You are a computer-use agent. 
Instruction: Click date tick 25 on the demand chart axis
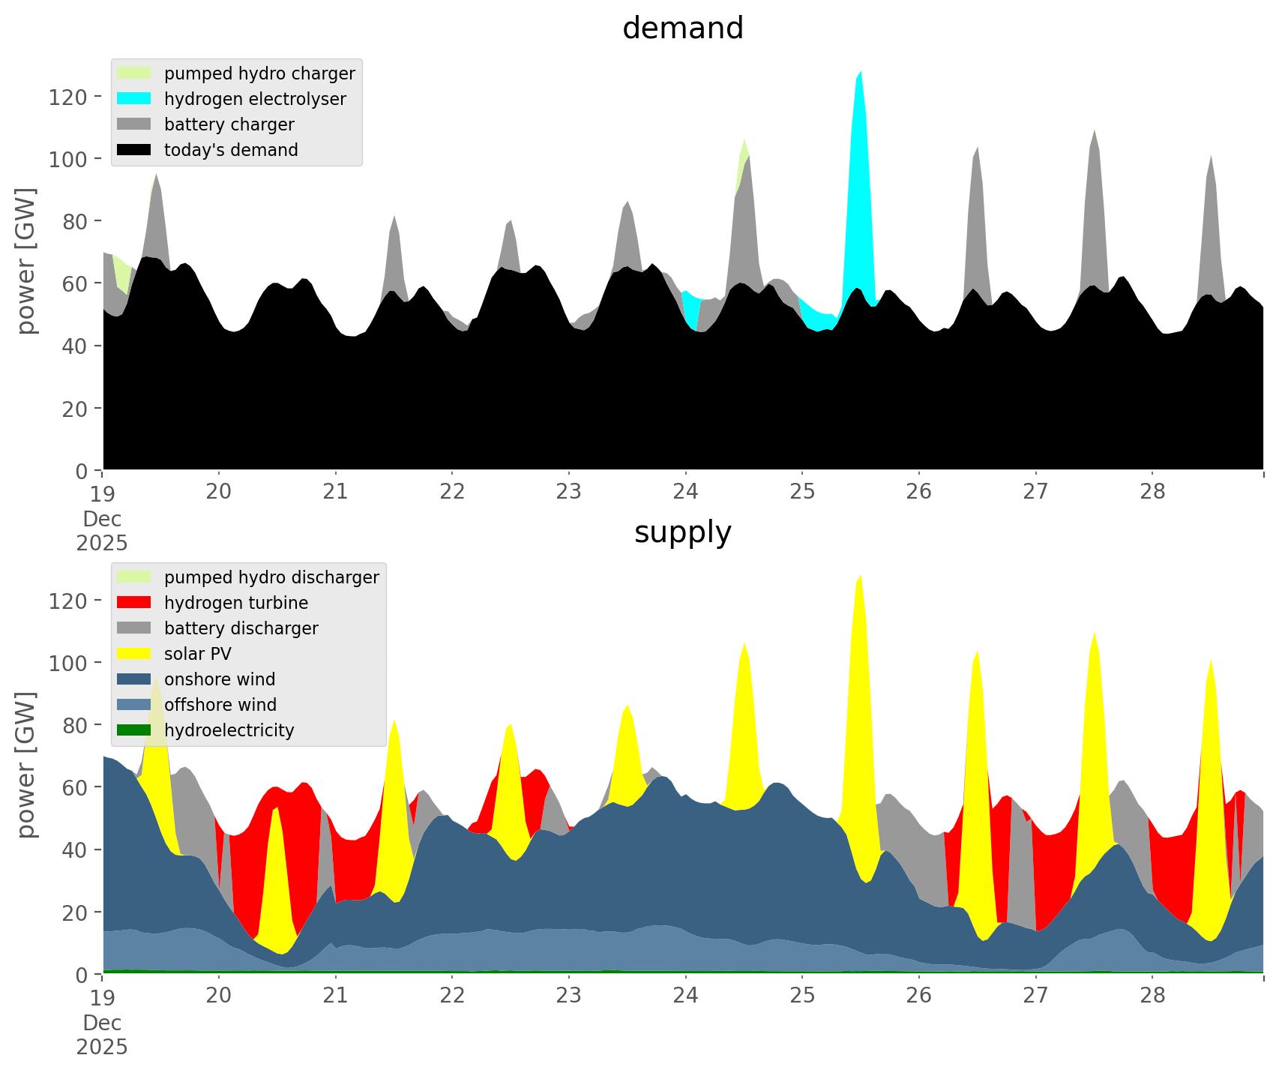[x=802, y=492]
